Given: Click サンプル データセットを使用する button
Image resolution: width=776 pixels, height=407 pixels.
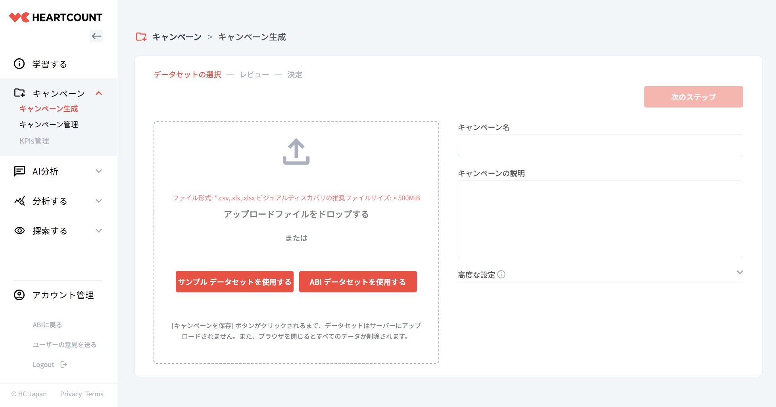Looking at the screenshot, I should coord(234,282).
